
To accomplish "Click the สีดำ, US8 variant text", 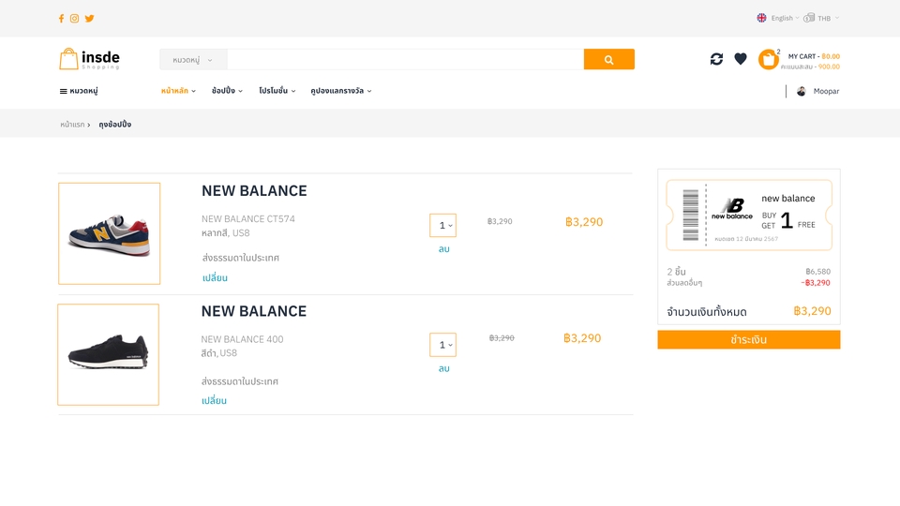I will click(218, 353).
